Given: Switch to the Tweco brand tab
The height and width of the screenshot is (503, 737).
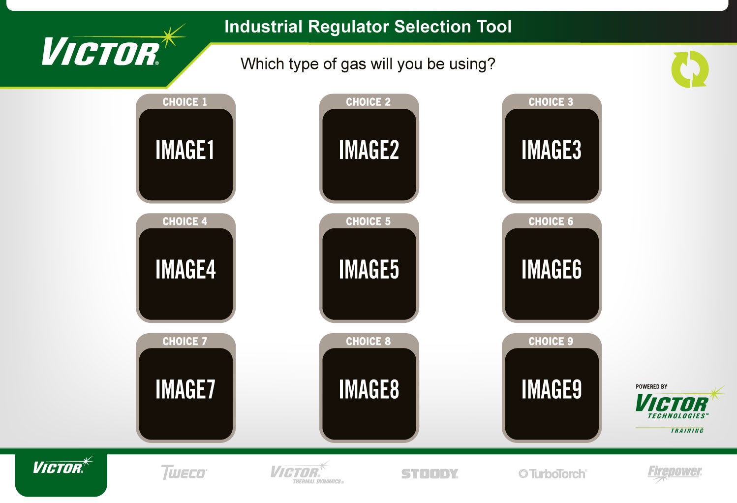Looking at the screenshot, I should click(184, 473).
